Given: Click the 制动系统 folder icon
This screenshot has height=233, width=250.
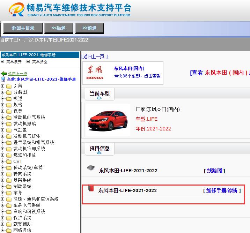Looking at the screenshot, I should pos(9,187).
